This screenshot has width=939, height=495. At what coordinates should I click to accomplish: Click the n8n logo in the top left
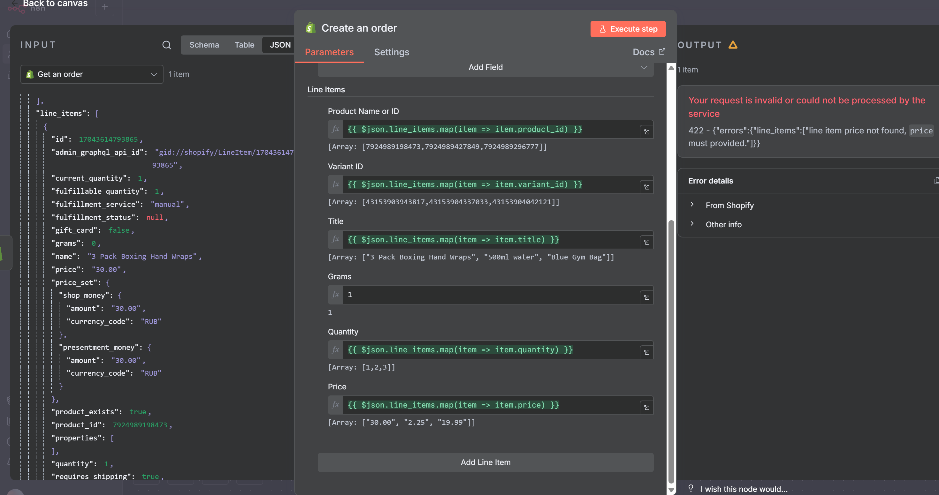click(x=16, y=8)
